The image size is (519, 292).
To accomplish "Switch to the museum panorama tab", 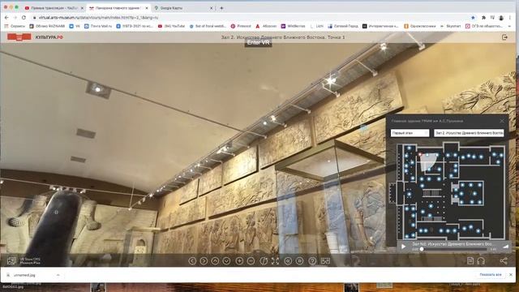I will coord(118,7).
